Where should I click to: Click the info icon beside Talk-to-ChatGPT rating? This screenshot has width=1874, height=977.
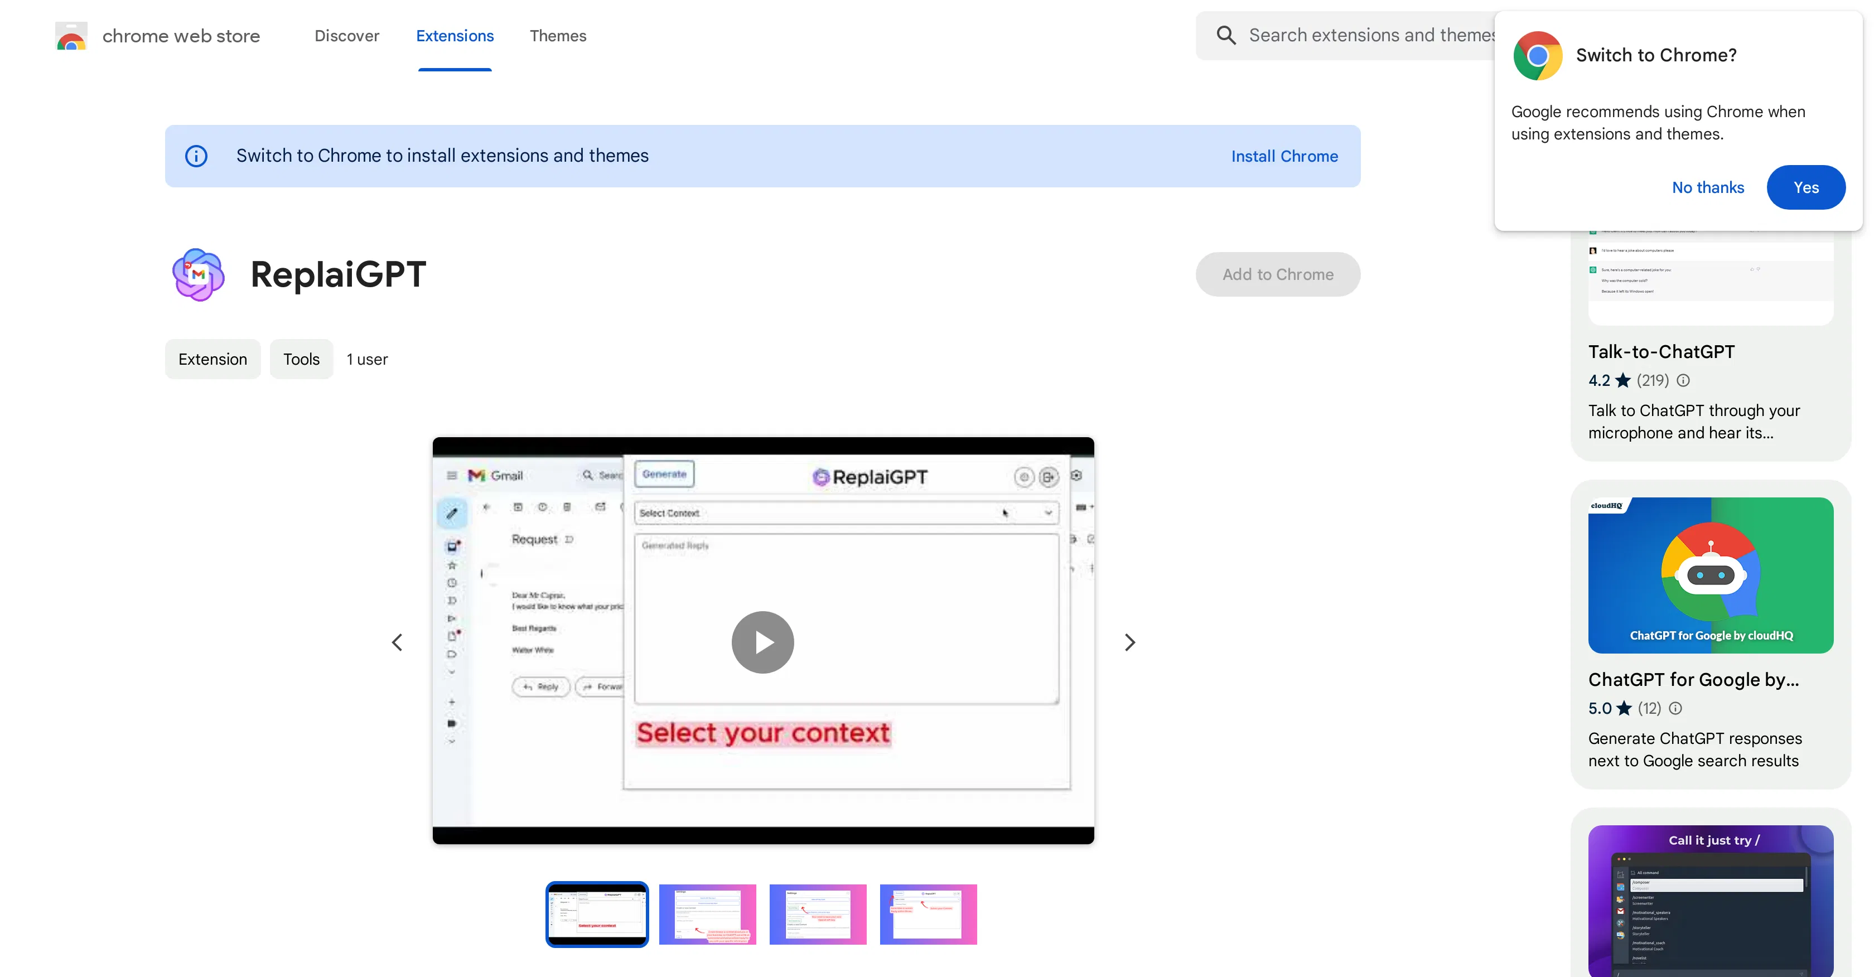[1684, 380]
